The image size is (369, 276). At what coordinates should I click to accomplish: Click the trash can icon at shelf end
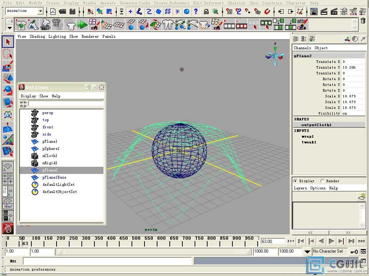363,20
